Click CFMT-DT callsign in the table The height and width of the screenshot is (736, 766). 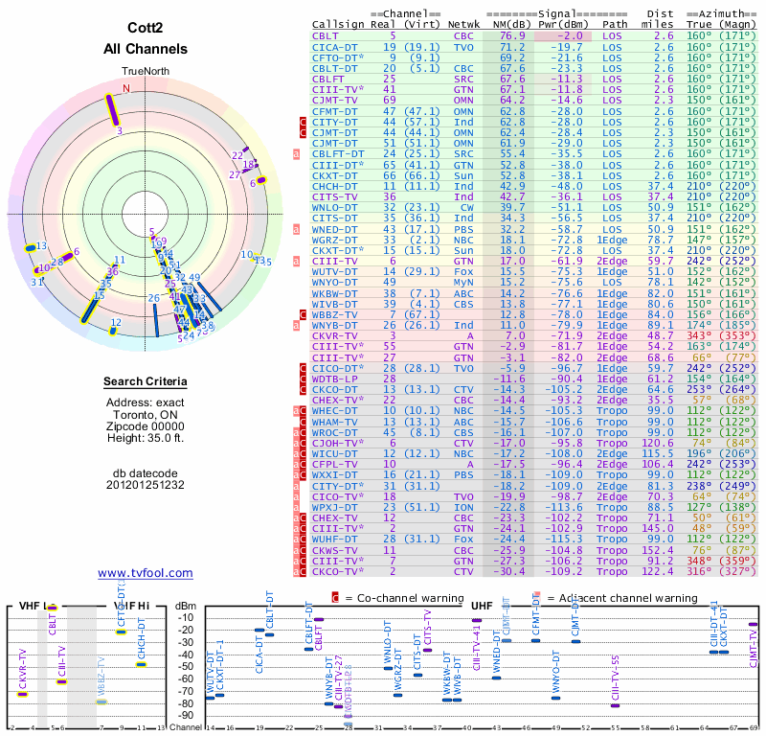(x=335, y=111)
